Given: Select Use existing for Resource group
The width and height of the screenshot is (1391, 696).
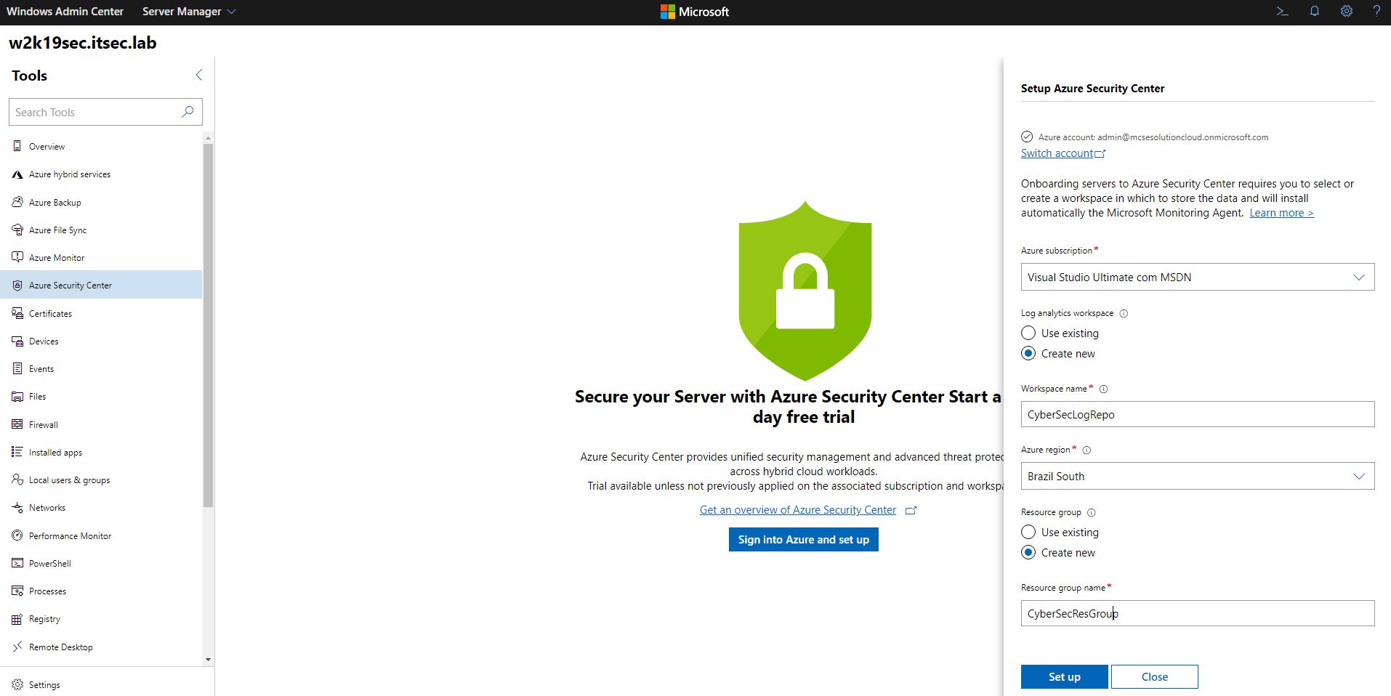Looking at the screenshot, I should click(1028, 532).
